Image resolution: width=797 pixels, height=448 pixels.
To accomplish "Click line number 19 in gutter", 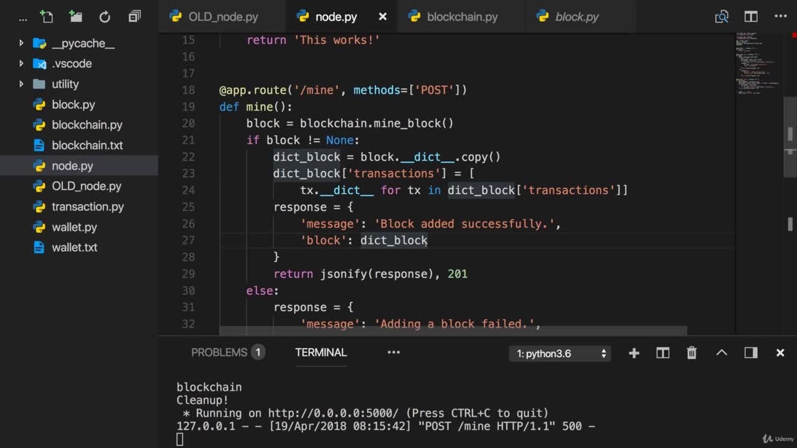I will pos(188,106).
